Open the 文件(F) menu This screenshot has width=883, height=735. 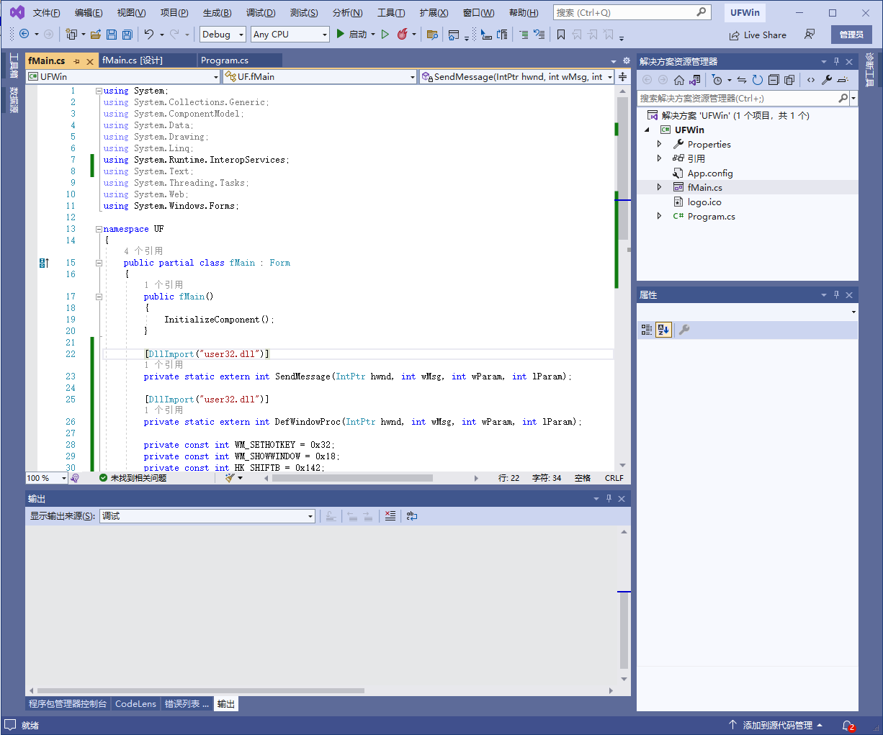point(46,13)
